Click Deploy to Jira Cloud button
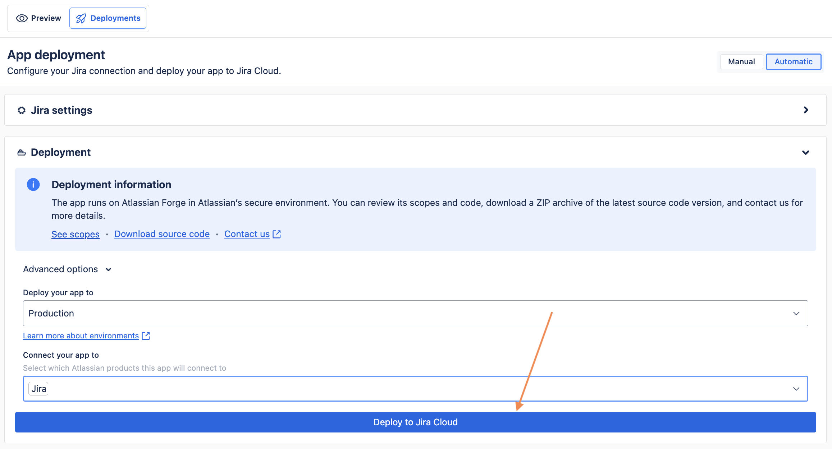The width and height of the screenshot is (832, 449). coord(415,422)
